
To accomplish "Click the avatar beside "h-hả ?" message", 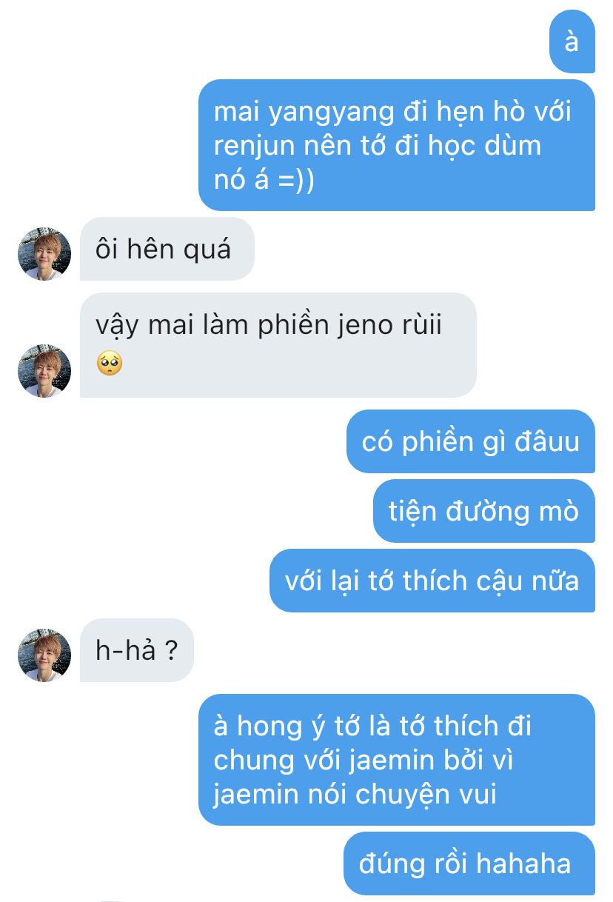I will coord(44,655).
